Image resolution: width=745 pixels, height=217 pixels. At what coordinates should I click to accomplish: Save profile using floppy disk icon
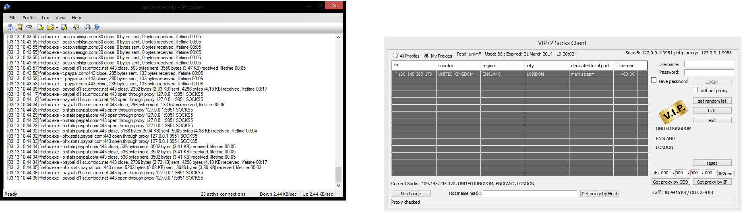[x=64, y=27]
